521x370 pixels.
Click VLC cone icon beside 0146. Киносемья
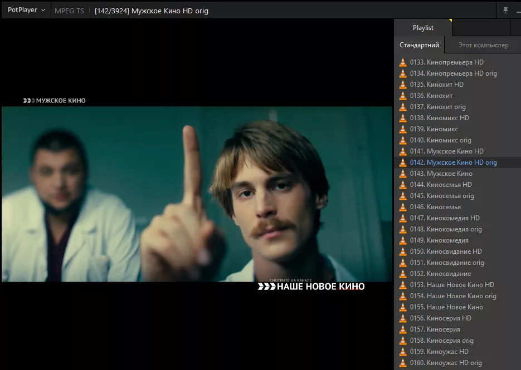403,207
